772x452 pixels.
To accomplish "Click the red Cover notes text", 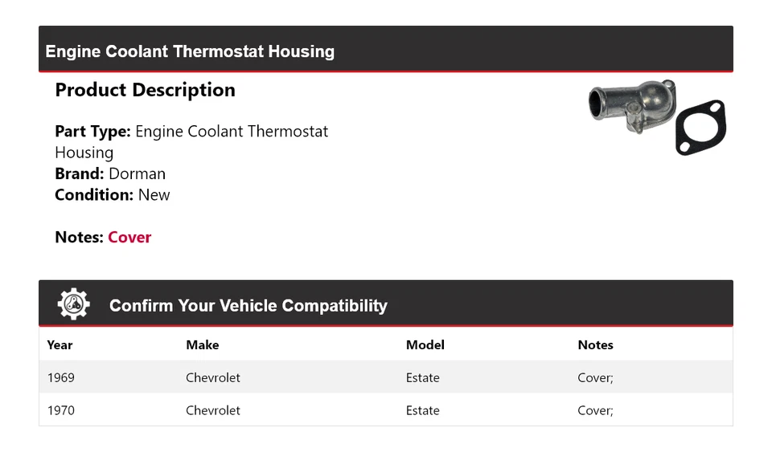I will (129, 237).
